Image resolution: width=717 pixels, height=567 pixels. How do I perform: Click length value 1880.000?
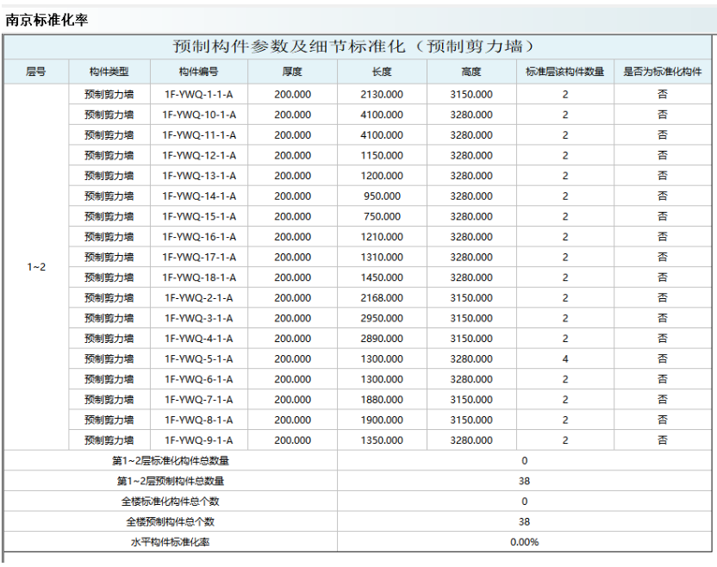click(x=382, y=400)
